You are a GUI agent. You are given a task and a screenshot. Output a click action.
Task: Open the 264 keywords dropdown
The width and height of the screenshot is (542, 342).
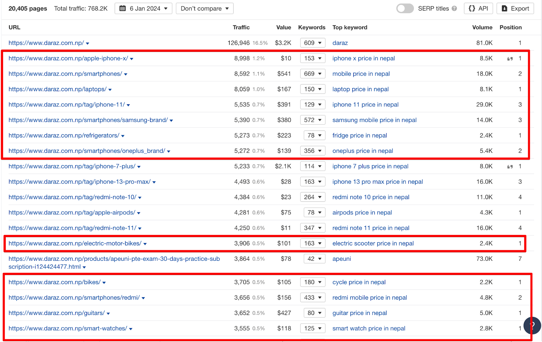313,197
